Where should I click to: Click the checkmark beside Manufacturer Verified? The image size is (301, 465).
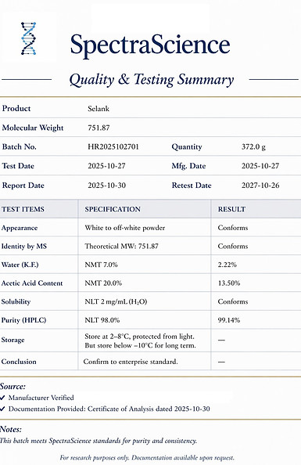pyautogui.click(x=2, y=398)
